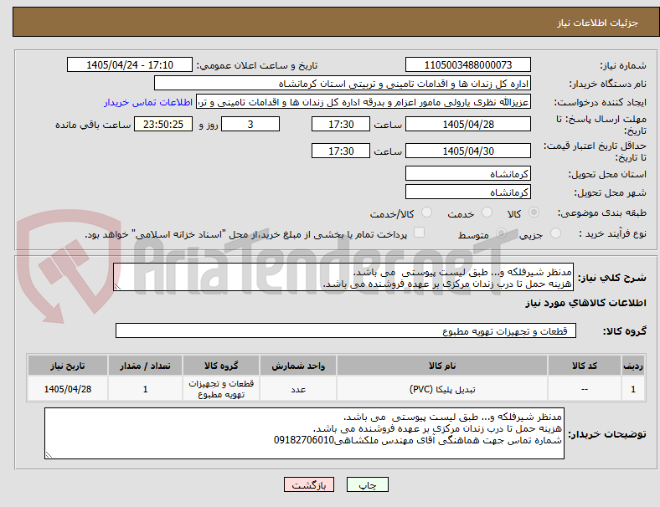Click the اطلاعات کالاهای مورد نیاز heading

[x=585, y=303]
